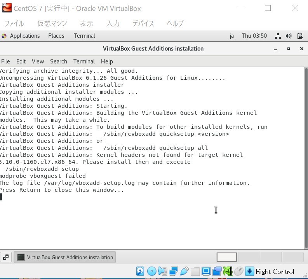This screenshot has height=279, width=308.
Task: Select the first workspace in the switcher
Action: (227, 257)
